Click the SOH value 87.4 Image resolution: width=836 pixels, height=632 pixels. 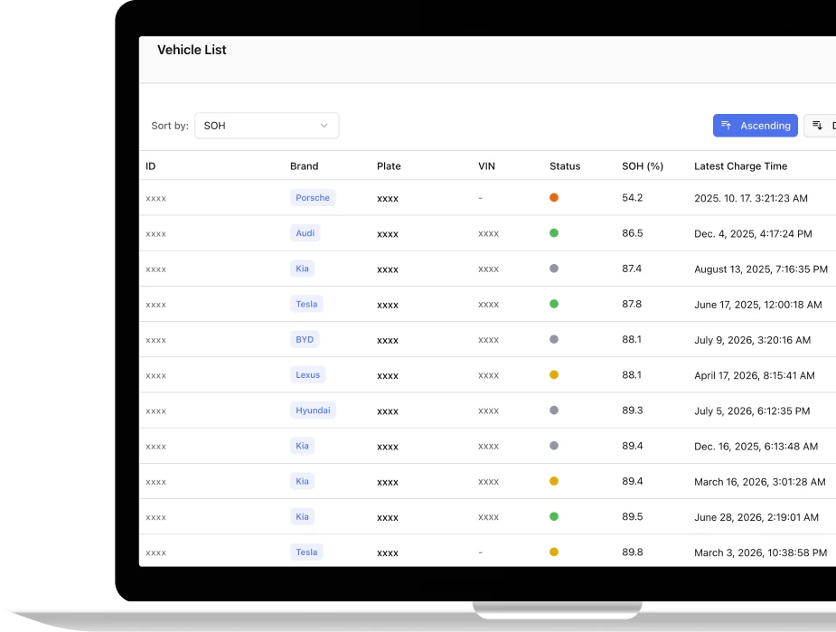click(x=632, y=269)
